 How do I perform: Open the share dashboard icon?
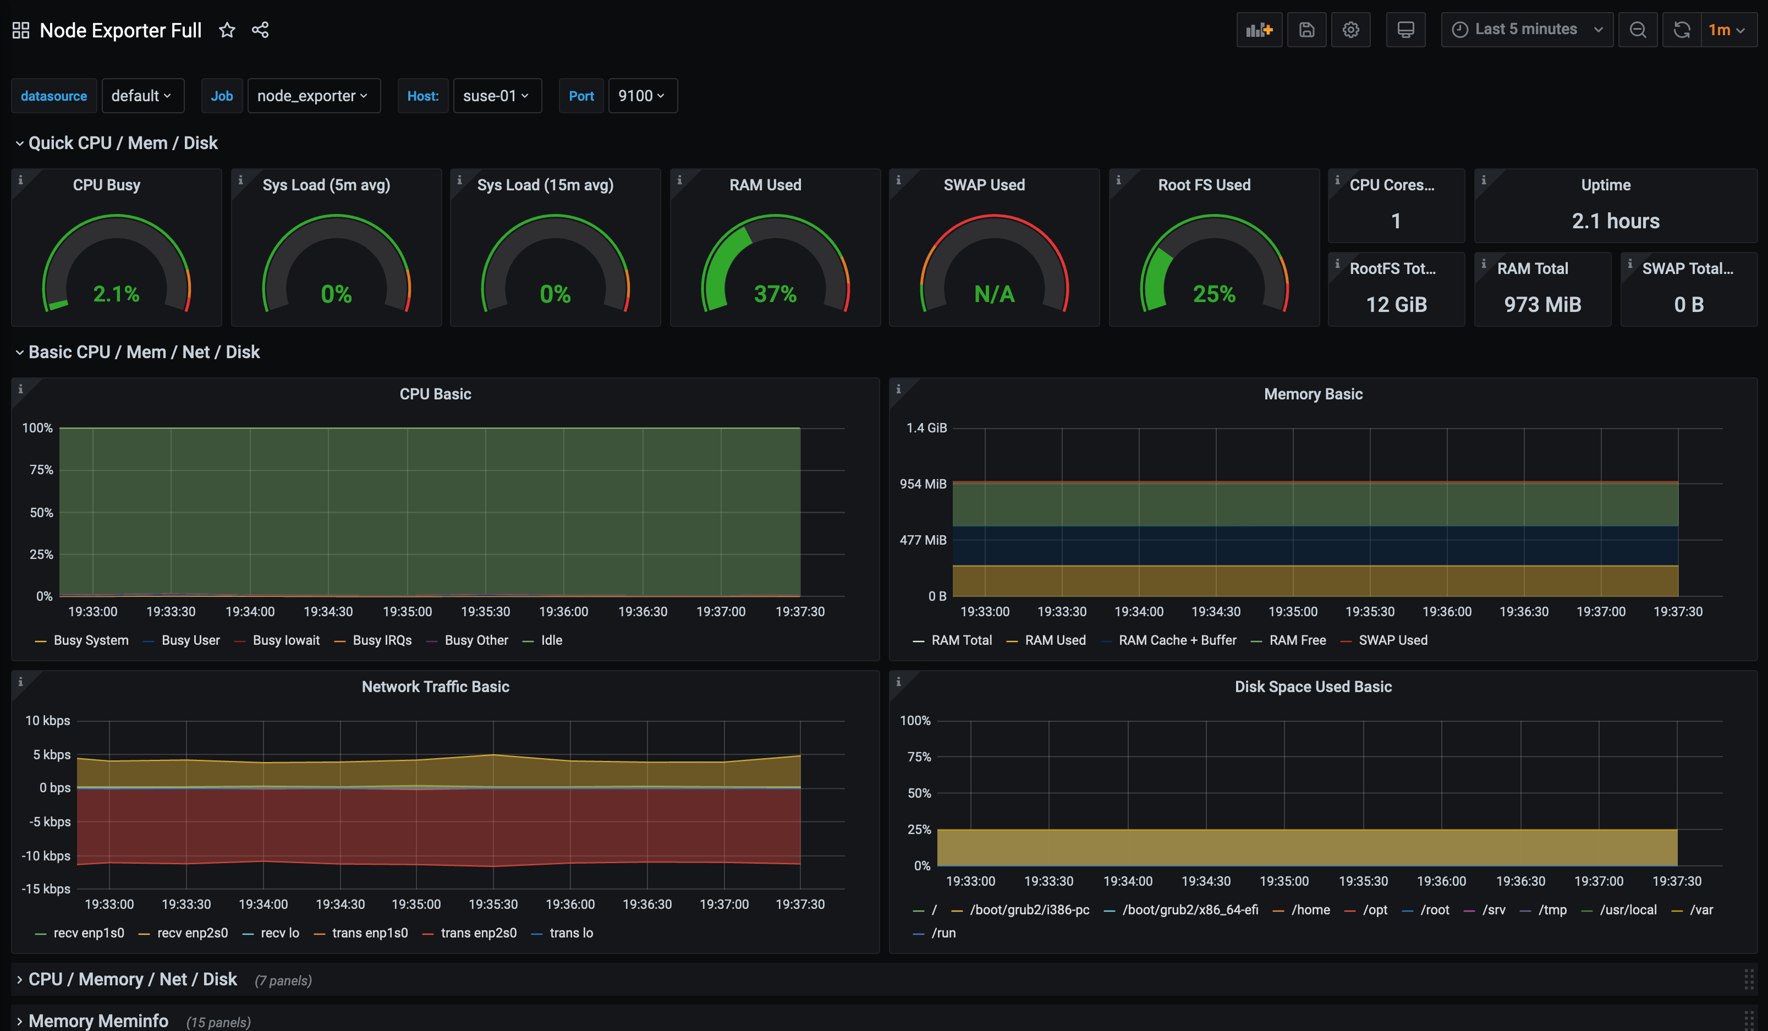(x=260, y=30)
